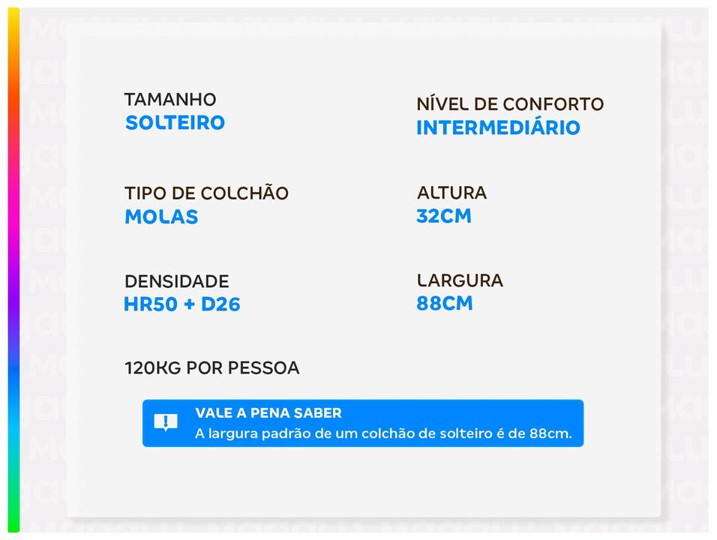Click the ALTURA label

(x=451, y=193)
